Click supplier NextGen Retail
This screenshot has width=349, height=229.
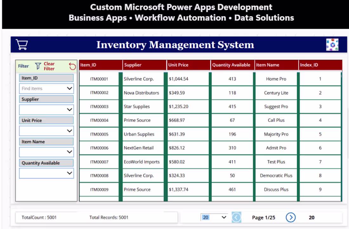[x=139, y=148]
